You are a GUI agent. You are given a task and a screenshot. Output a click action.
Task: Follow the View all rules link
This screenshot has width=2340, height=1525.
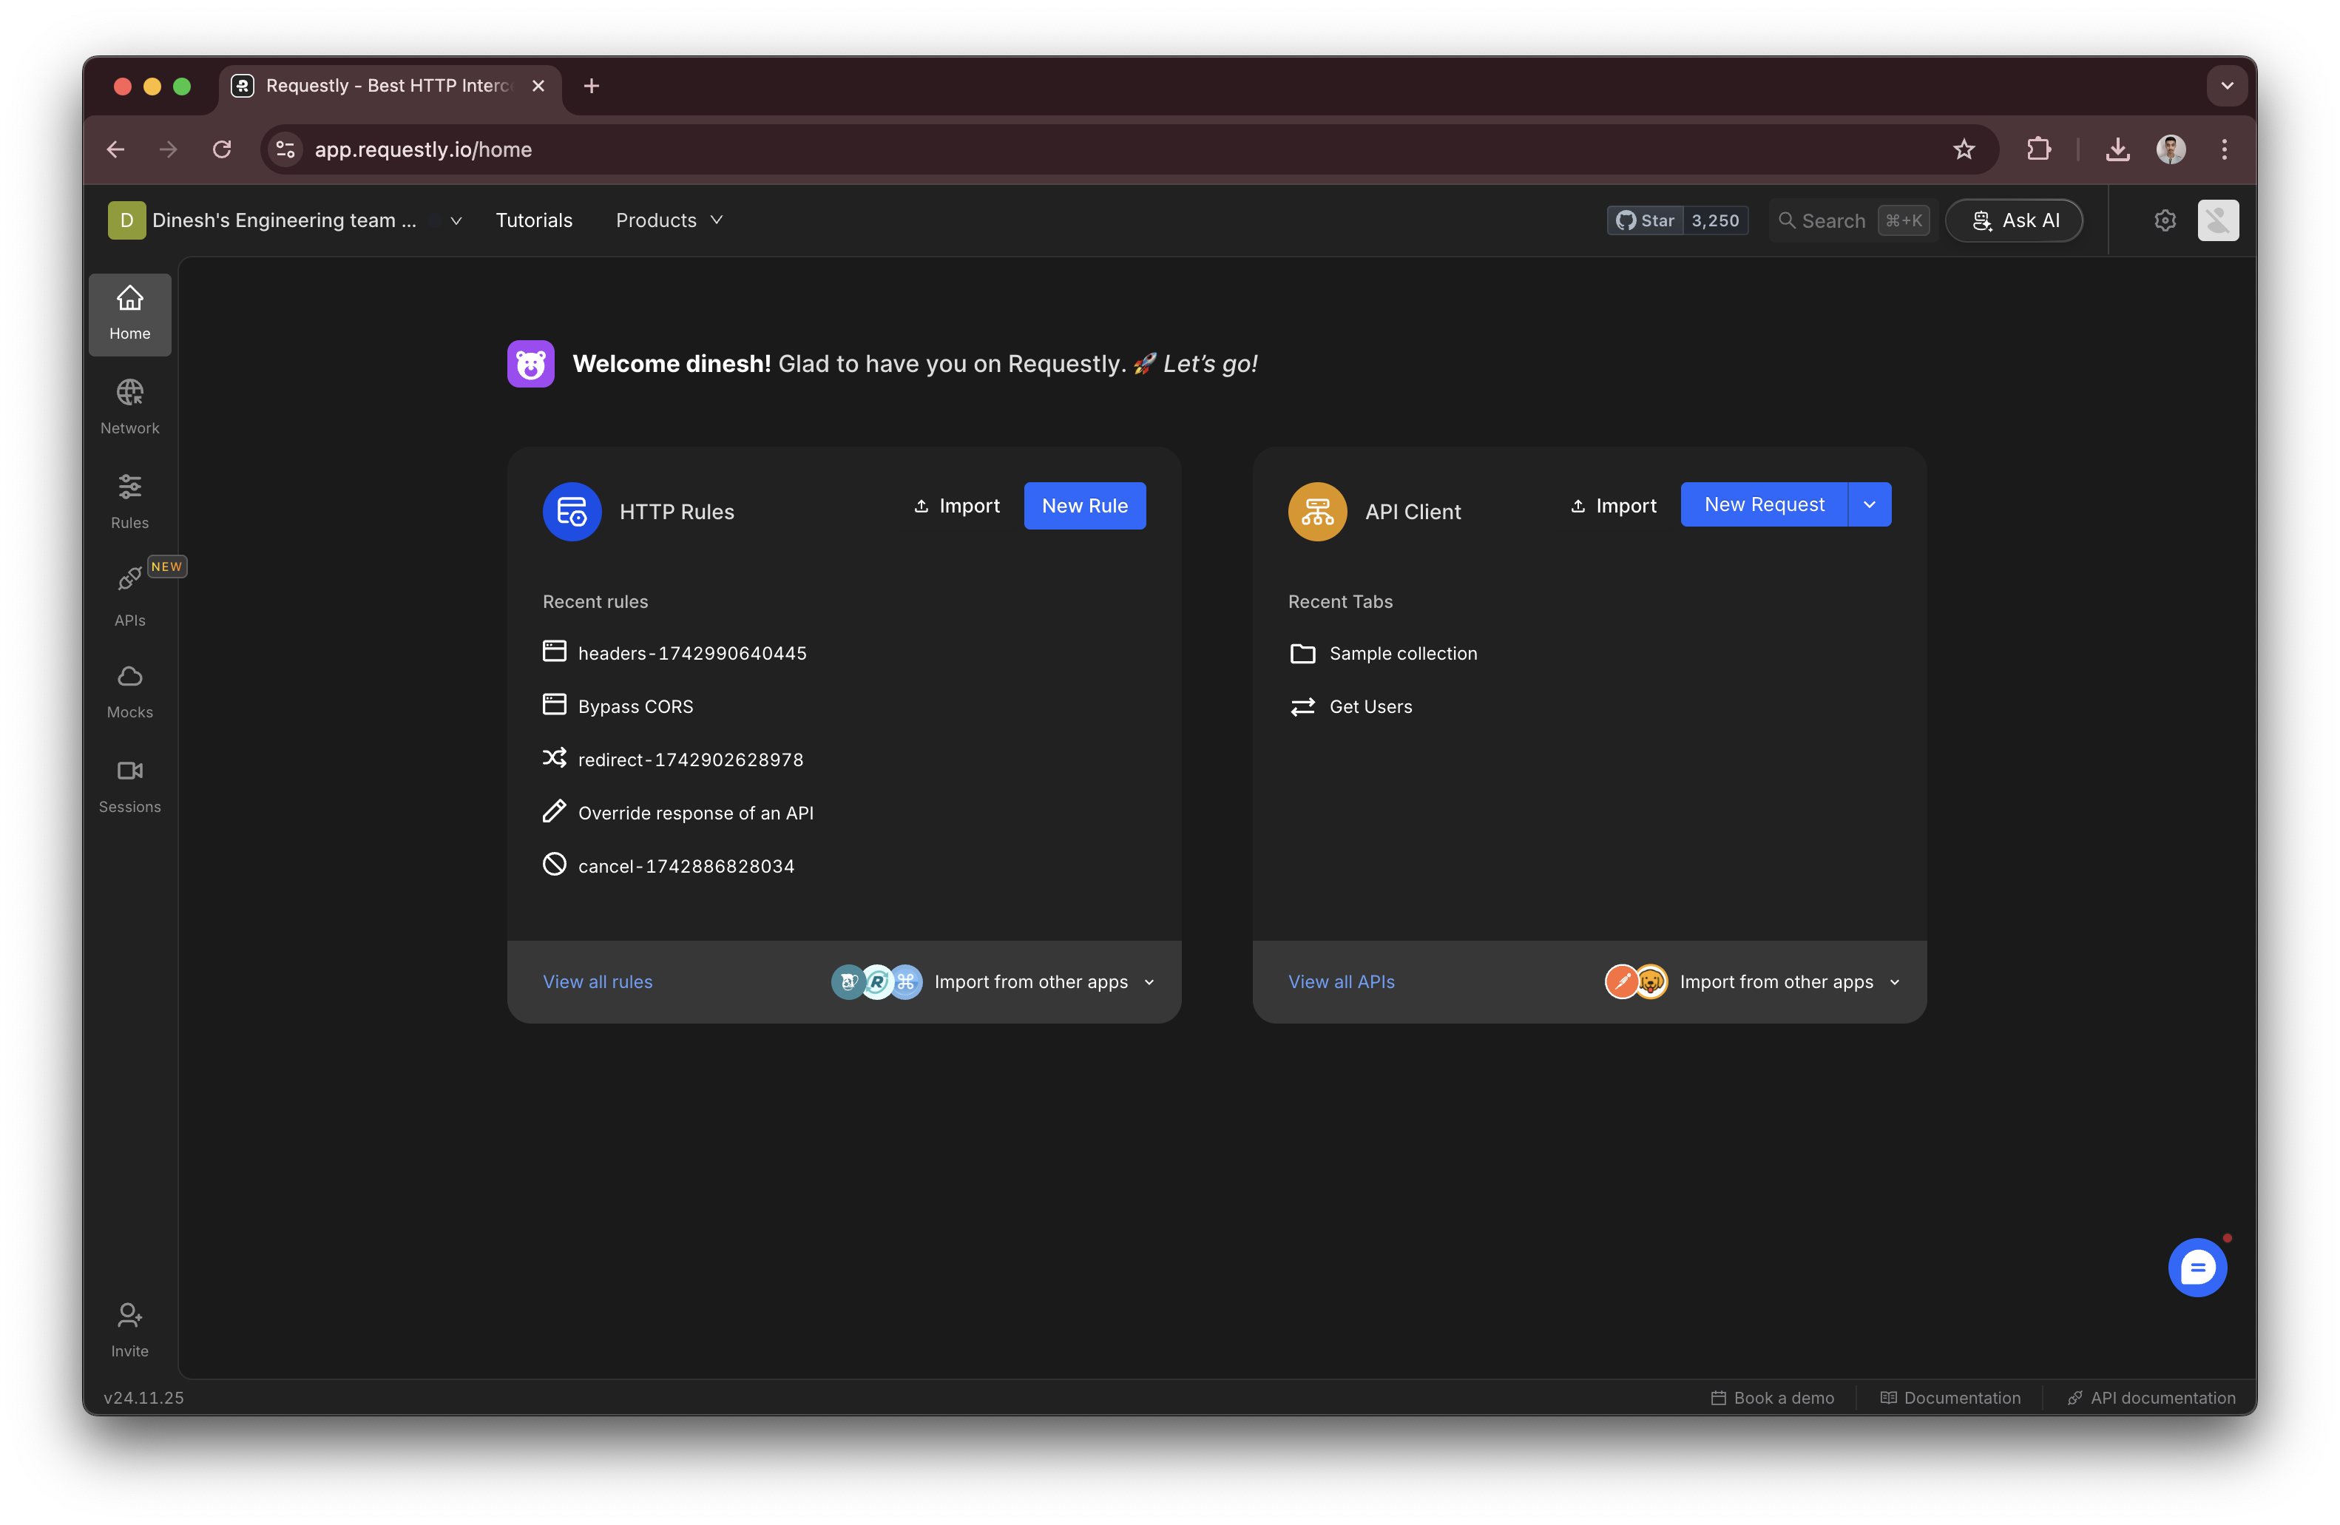click(597, 981)
